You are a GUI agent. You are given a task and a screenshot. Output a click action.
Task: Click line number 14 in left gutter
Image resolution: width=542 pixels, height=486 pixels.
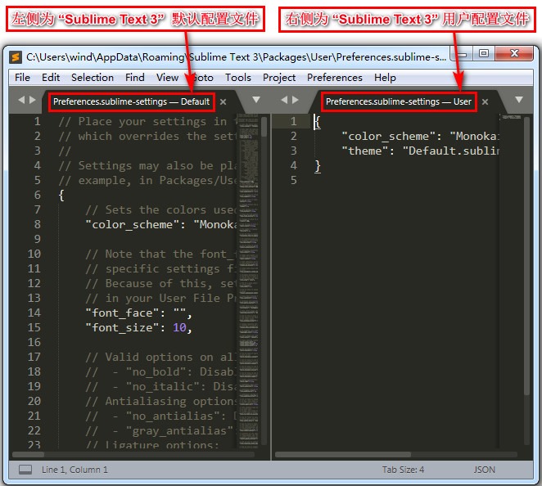click(x=34, y=313)
